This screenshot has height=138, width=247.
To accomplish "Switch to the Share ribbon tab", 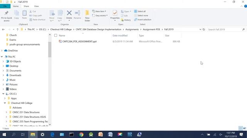I will [26, 6].
